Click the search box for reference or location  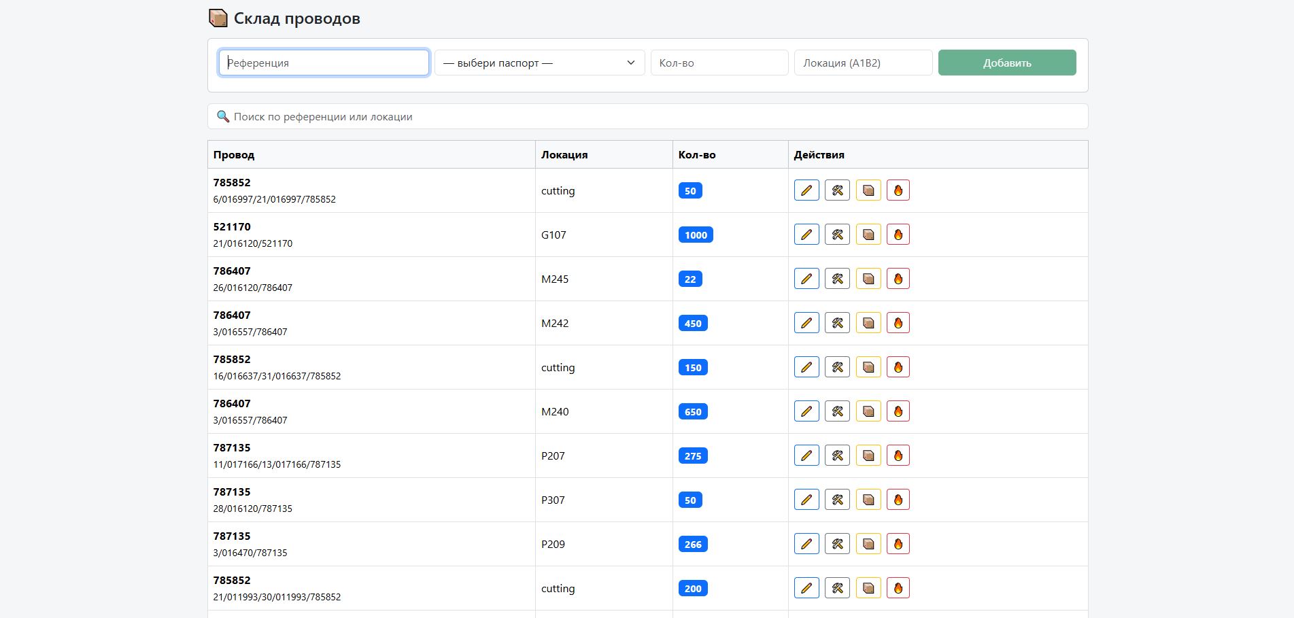tap(647, 116)
